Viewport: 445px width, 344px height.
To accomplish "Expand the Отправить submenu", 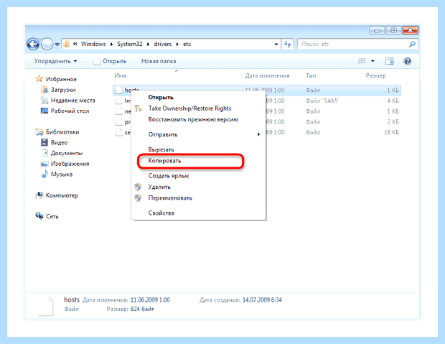I will point(198,134).
